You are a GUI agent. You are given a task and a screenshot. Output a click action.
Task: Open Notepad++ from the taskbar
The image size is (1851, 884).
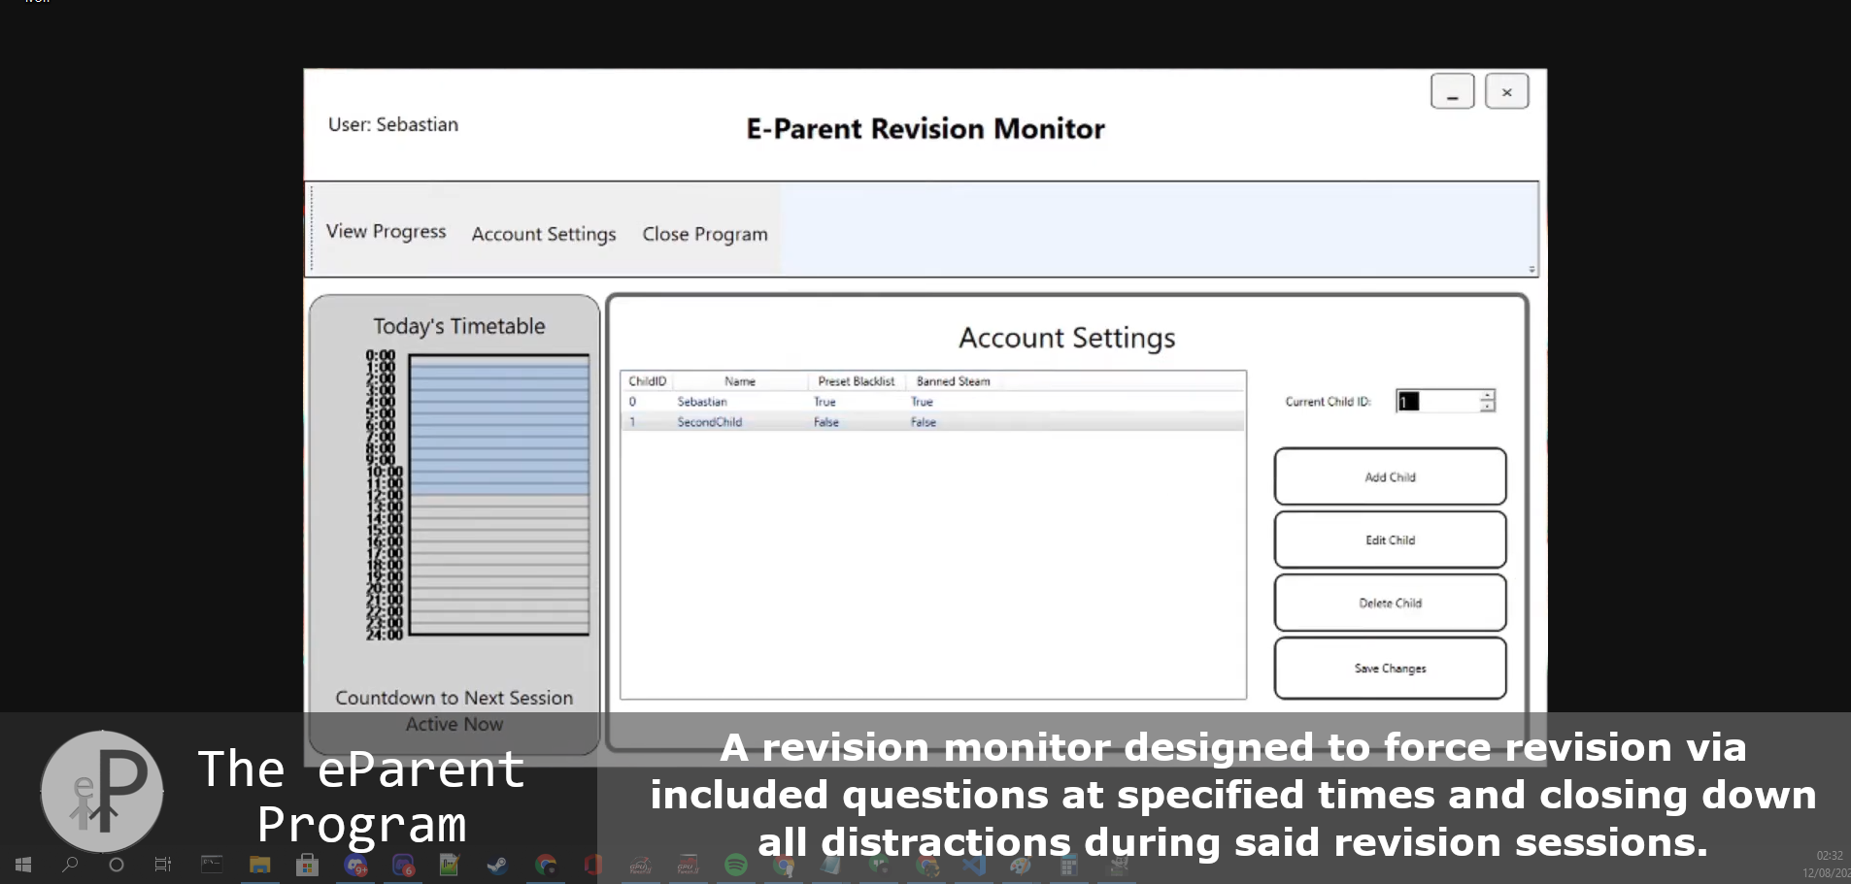(449, 864)
